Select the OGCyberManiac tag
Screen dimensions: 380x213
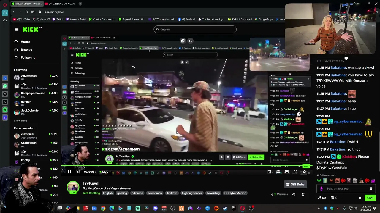(235, 193)
